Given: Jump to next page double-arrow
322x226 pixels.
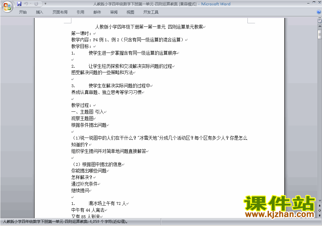Looking at the screenshot, I should 319,215.
